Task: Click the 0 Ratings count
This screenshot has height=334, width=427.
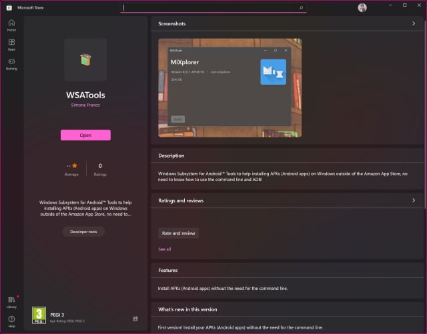Action: [x=100, y=169]
